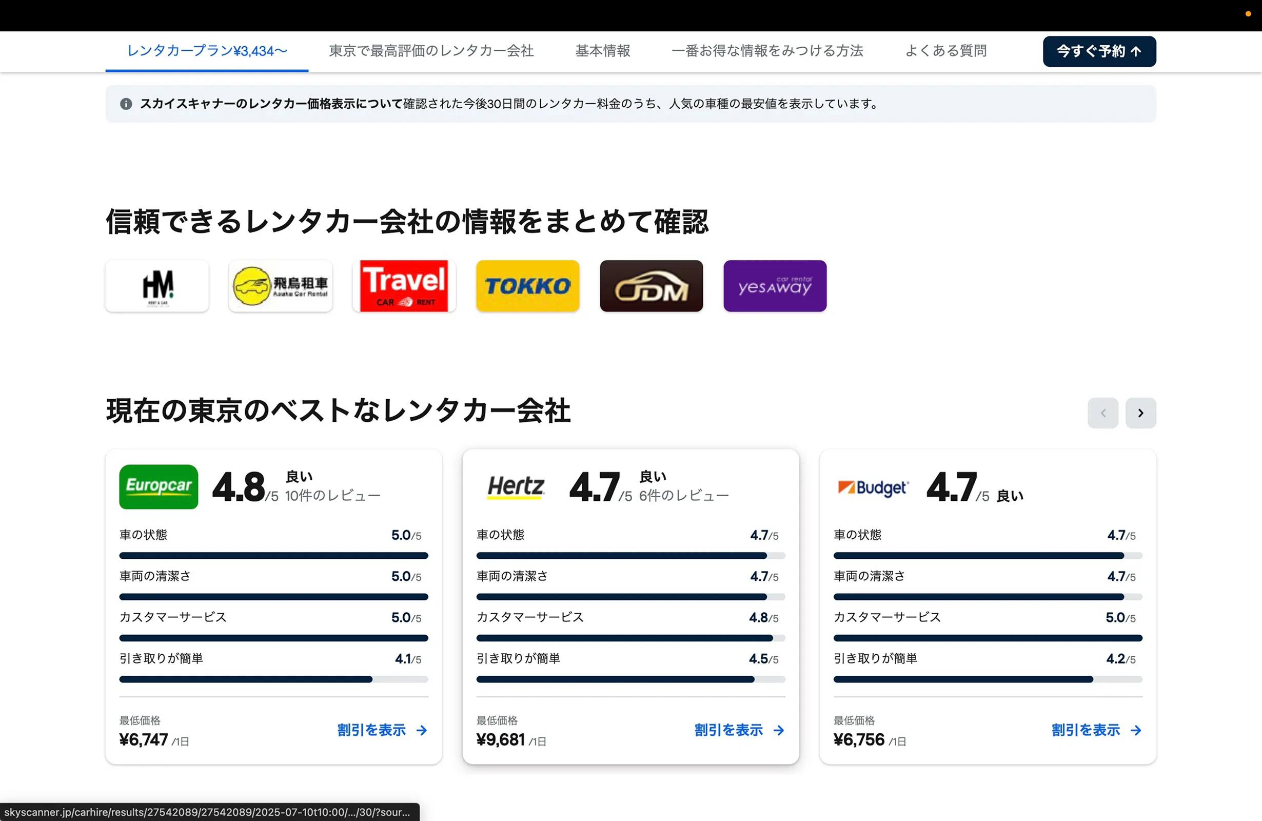The width and height of the screenshot is (1262, 821).
Task: Click Budget カスタマーサービス rating bar
Action: click(988, 638)
